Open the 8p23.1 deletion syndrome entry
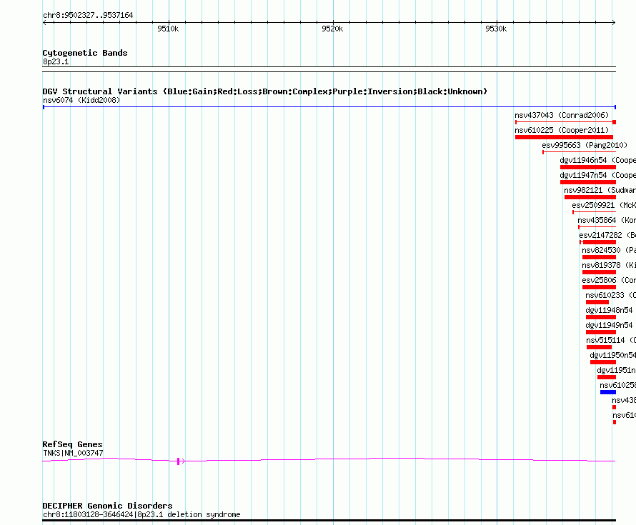Viewport: 636px width, 525px height. tap(141, 514)
